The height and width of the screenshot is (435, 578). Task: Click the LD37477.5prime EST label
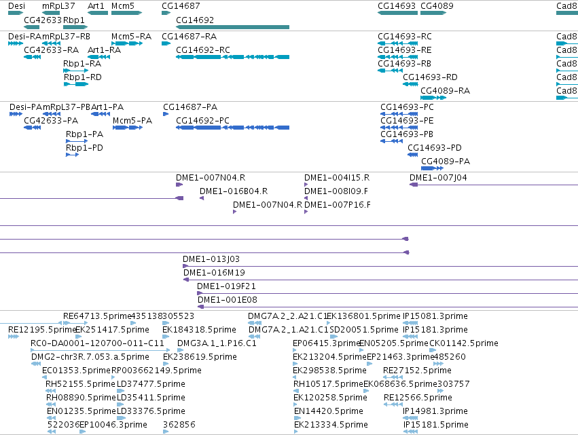pos(151,385)
